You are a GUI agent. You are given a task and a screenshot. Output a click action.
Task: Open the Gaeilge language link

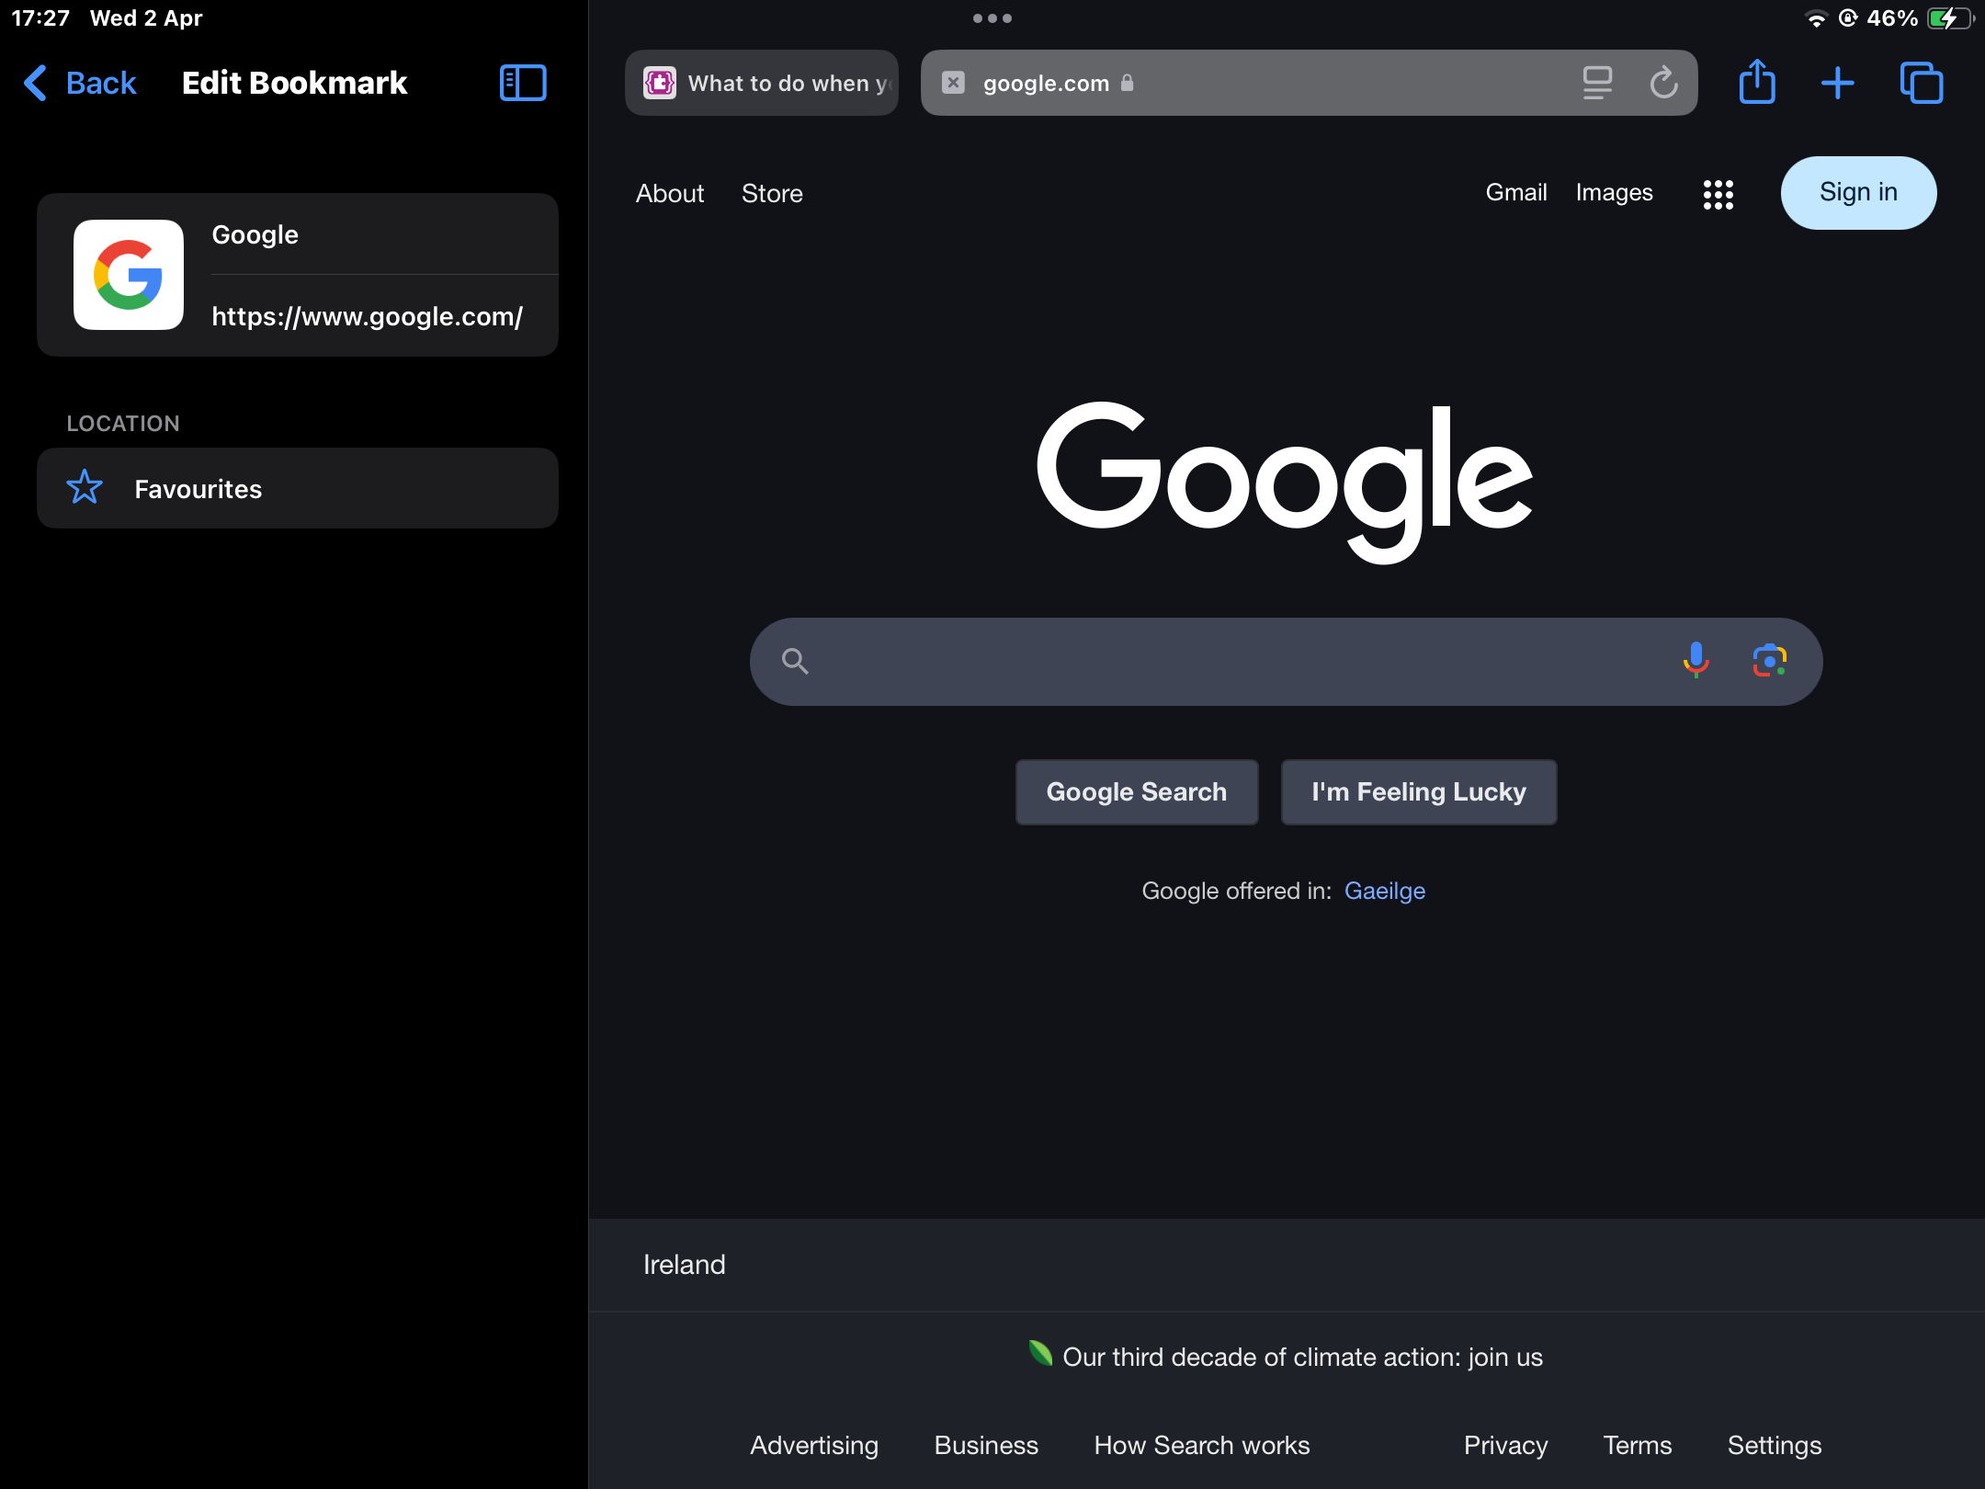[x=1384, y=891]
